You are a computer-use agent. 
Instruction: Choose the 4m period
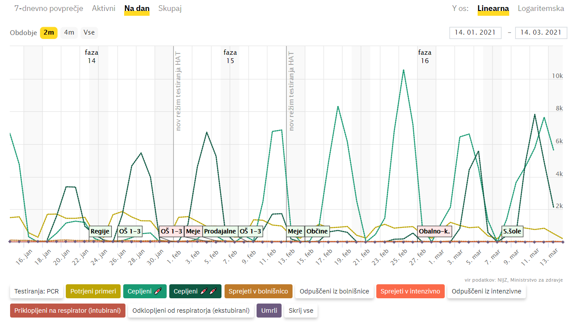coord(69,32)
